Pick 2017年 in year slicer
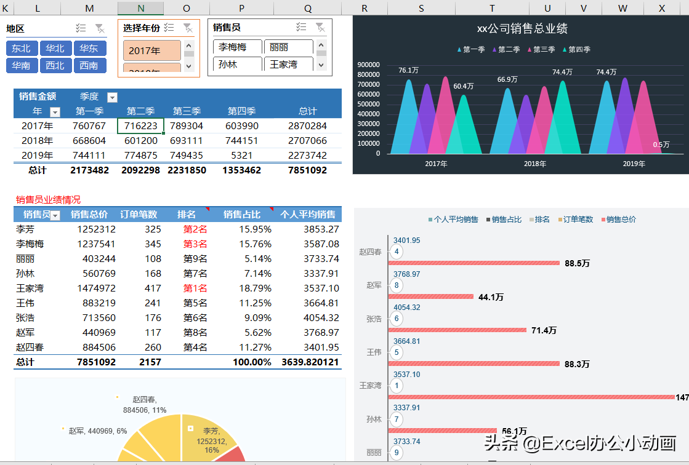 (x=152, y=50)
